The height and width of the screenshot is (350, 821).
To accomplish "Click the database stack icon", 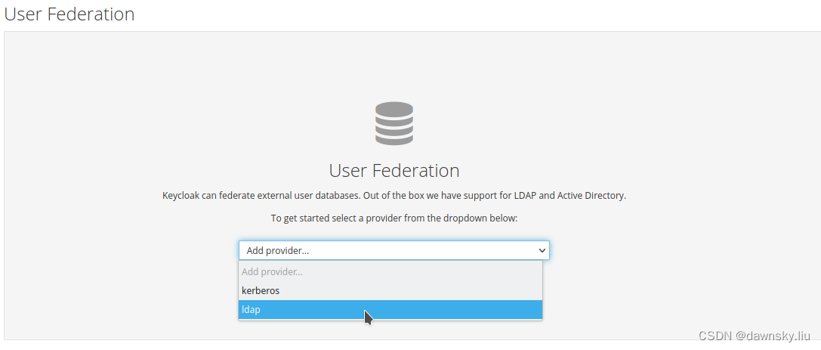I will pos(394,123).
